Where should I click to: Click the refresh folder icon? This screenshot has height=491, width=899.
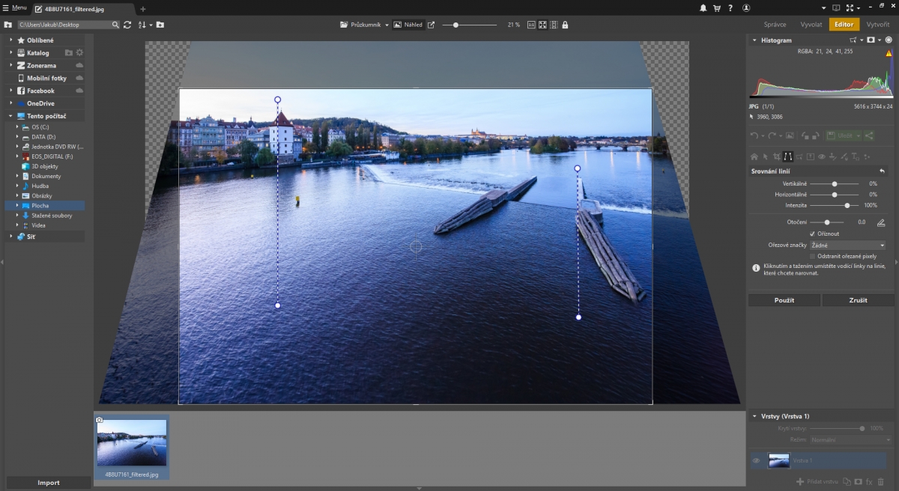pyautogui.click(x=127, y=25)
